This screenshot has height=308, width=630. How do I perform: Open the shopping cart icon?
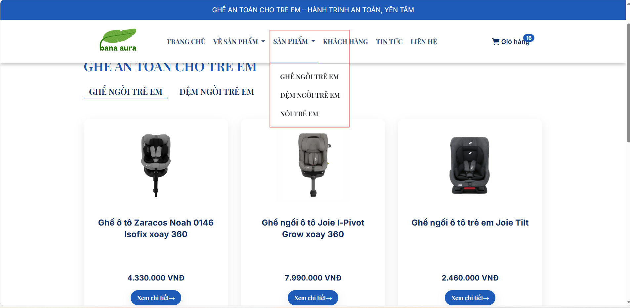[x=495, y=41]
